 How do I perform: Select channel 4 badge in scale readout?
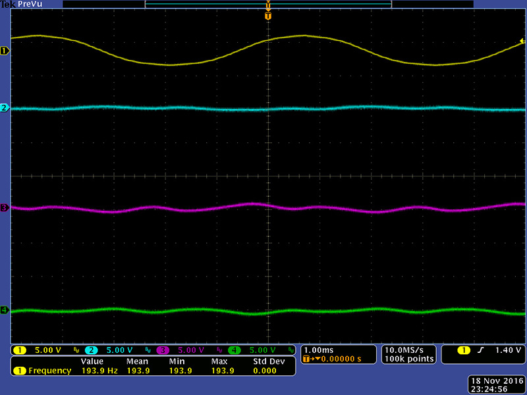[235, 350]
